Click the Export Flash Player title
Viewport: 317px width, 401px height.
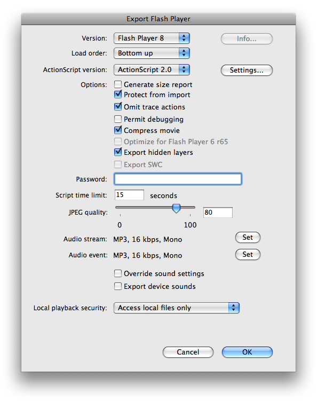[x=158, y=19]
